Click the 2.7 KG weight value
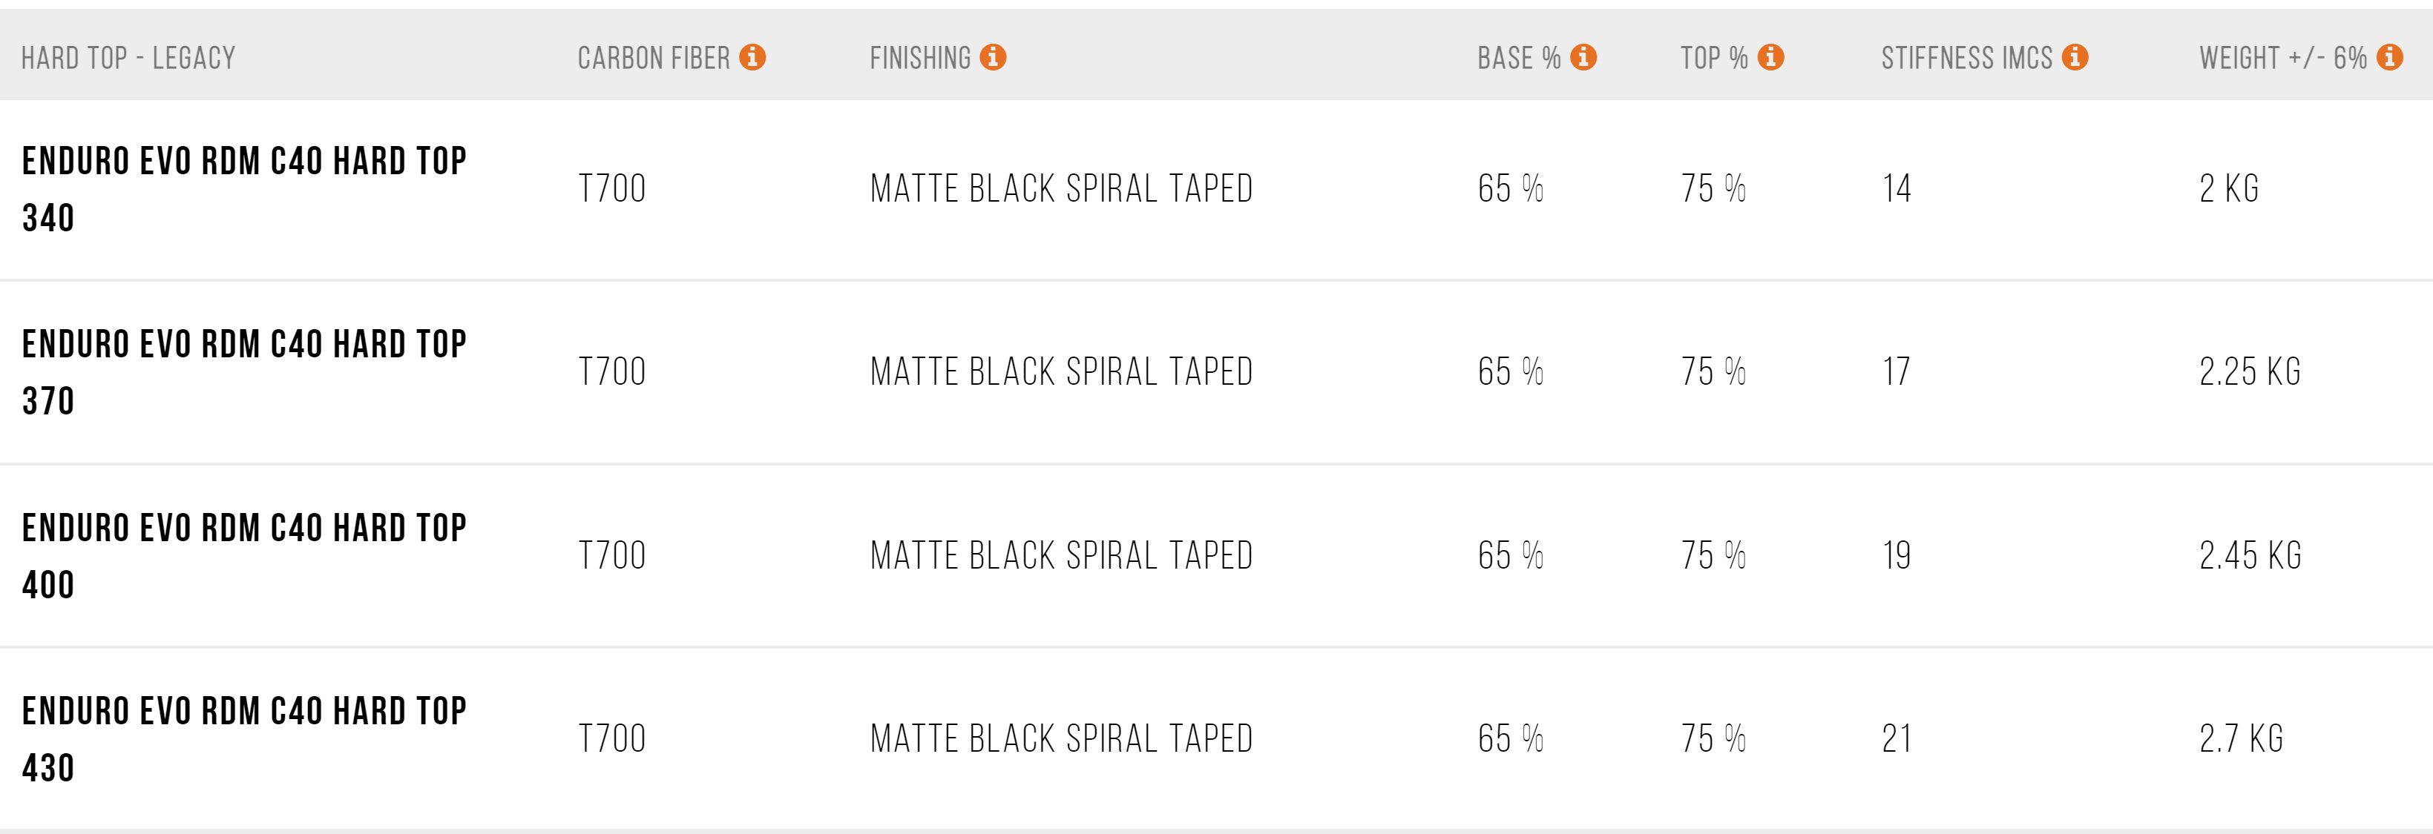Viewport: 2433px width, 834px height. tap(2242, 738)
